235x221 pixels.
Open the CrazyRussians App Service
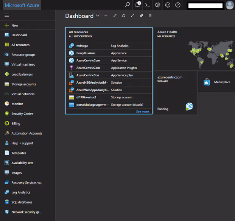[x=109, y=53]
